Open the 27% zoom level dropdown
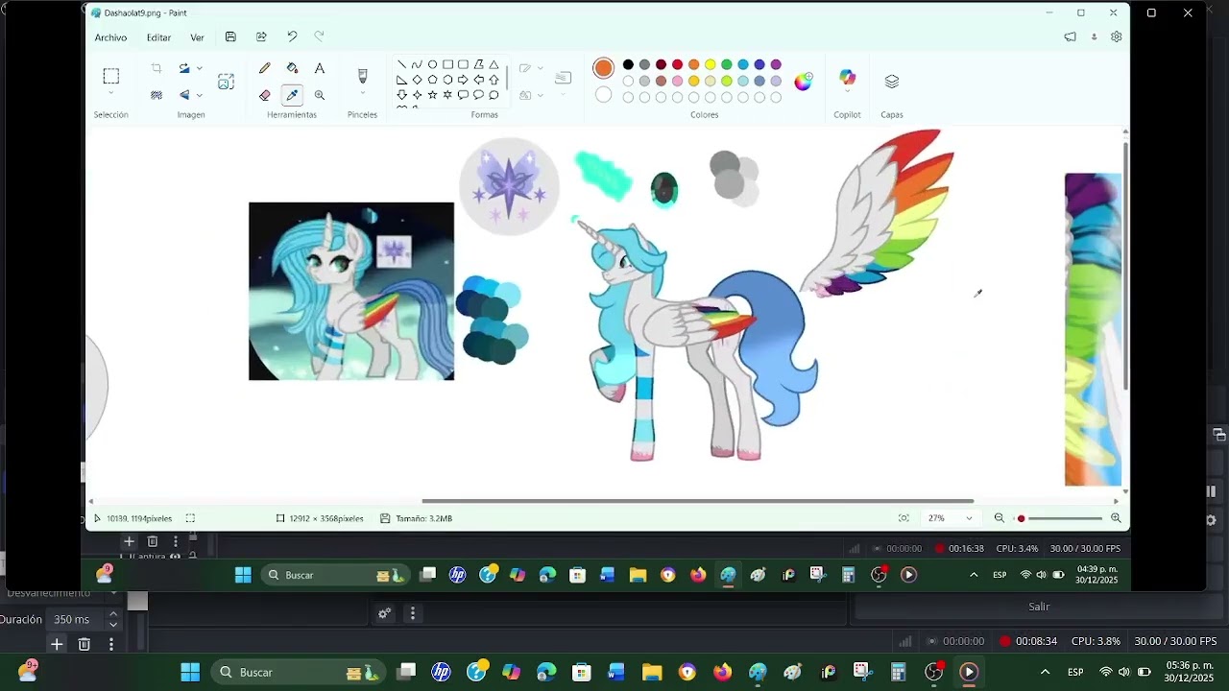1229x691 pixels. [x=969, y=518]
